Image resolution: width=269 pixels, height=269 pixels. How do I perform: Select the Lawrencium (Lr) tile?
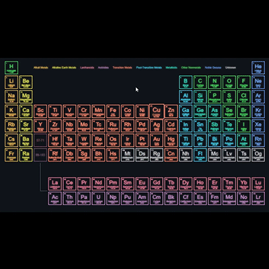tap(258, 198)
